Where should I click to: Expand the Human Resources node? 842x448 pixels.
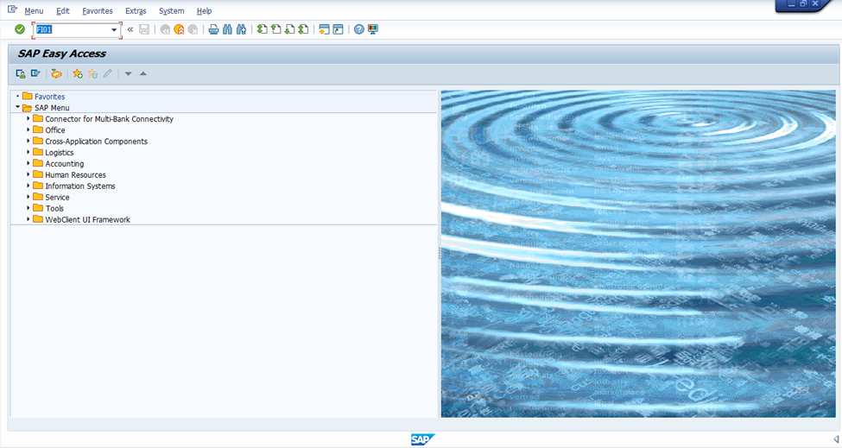(28, 175)
